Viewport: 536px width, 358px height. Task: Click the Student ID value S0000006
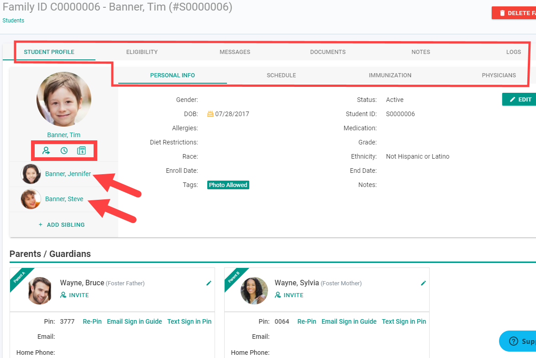pos(400,114)
